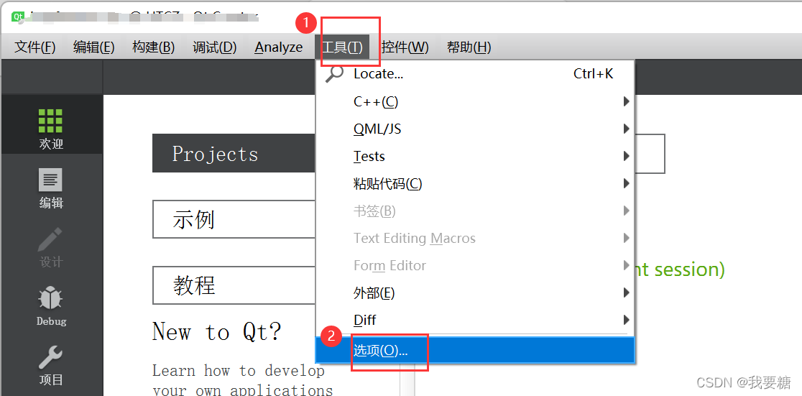Screen dimensions: 802x396
Task: Click the Projects button on welcome page
Action: (234, 154)
